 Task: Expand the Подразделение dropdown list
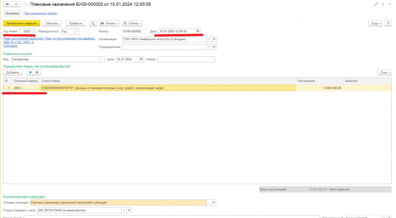(209, 47)
